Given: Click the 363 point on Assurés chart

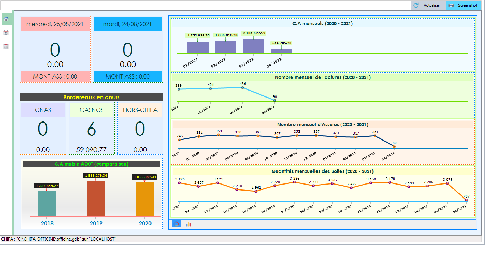Looking at the screenshot, I should click(x=219, y=135).
